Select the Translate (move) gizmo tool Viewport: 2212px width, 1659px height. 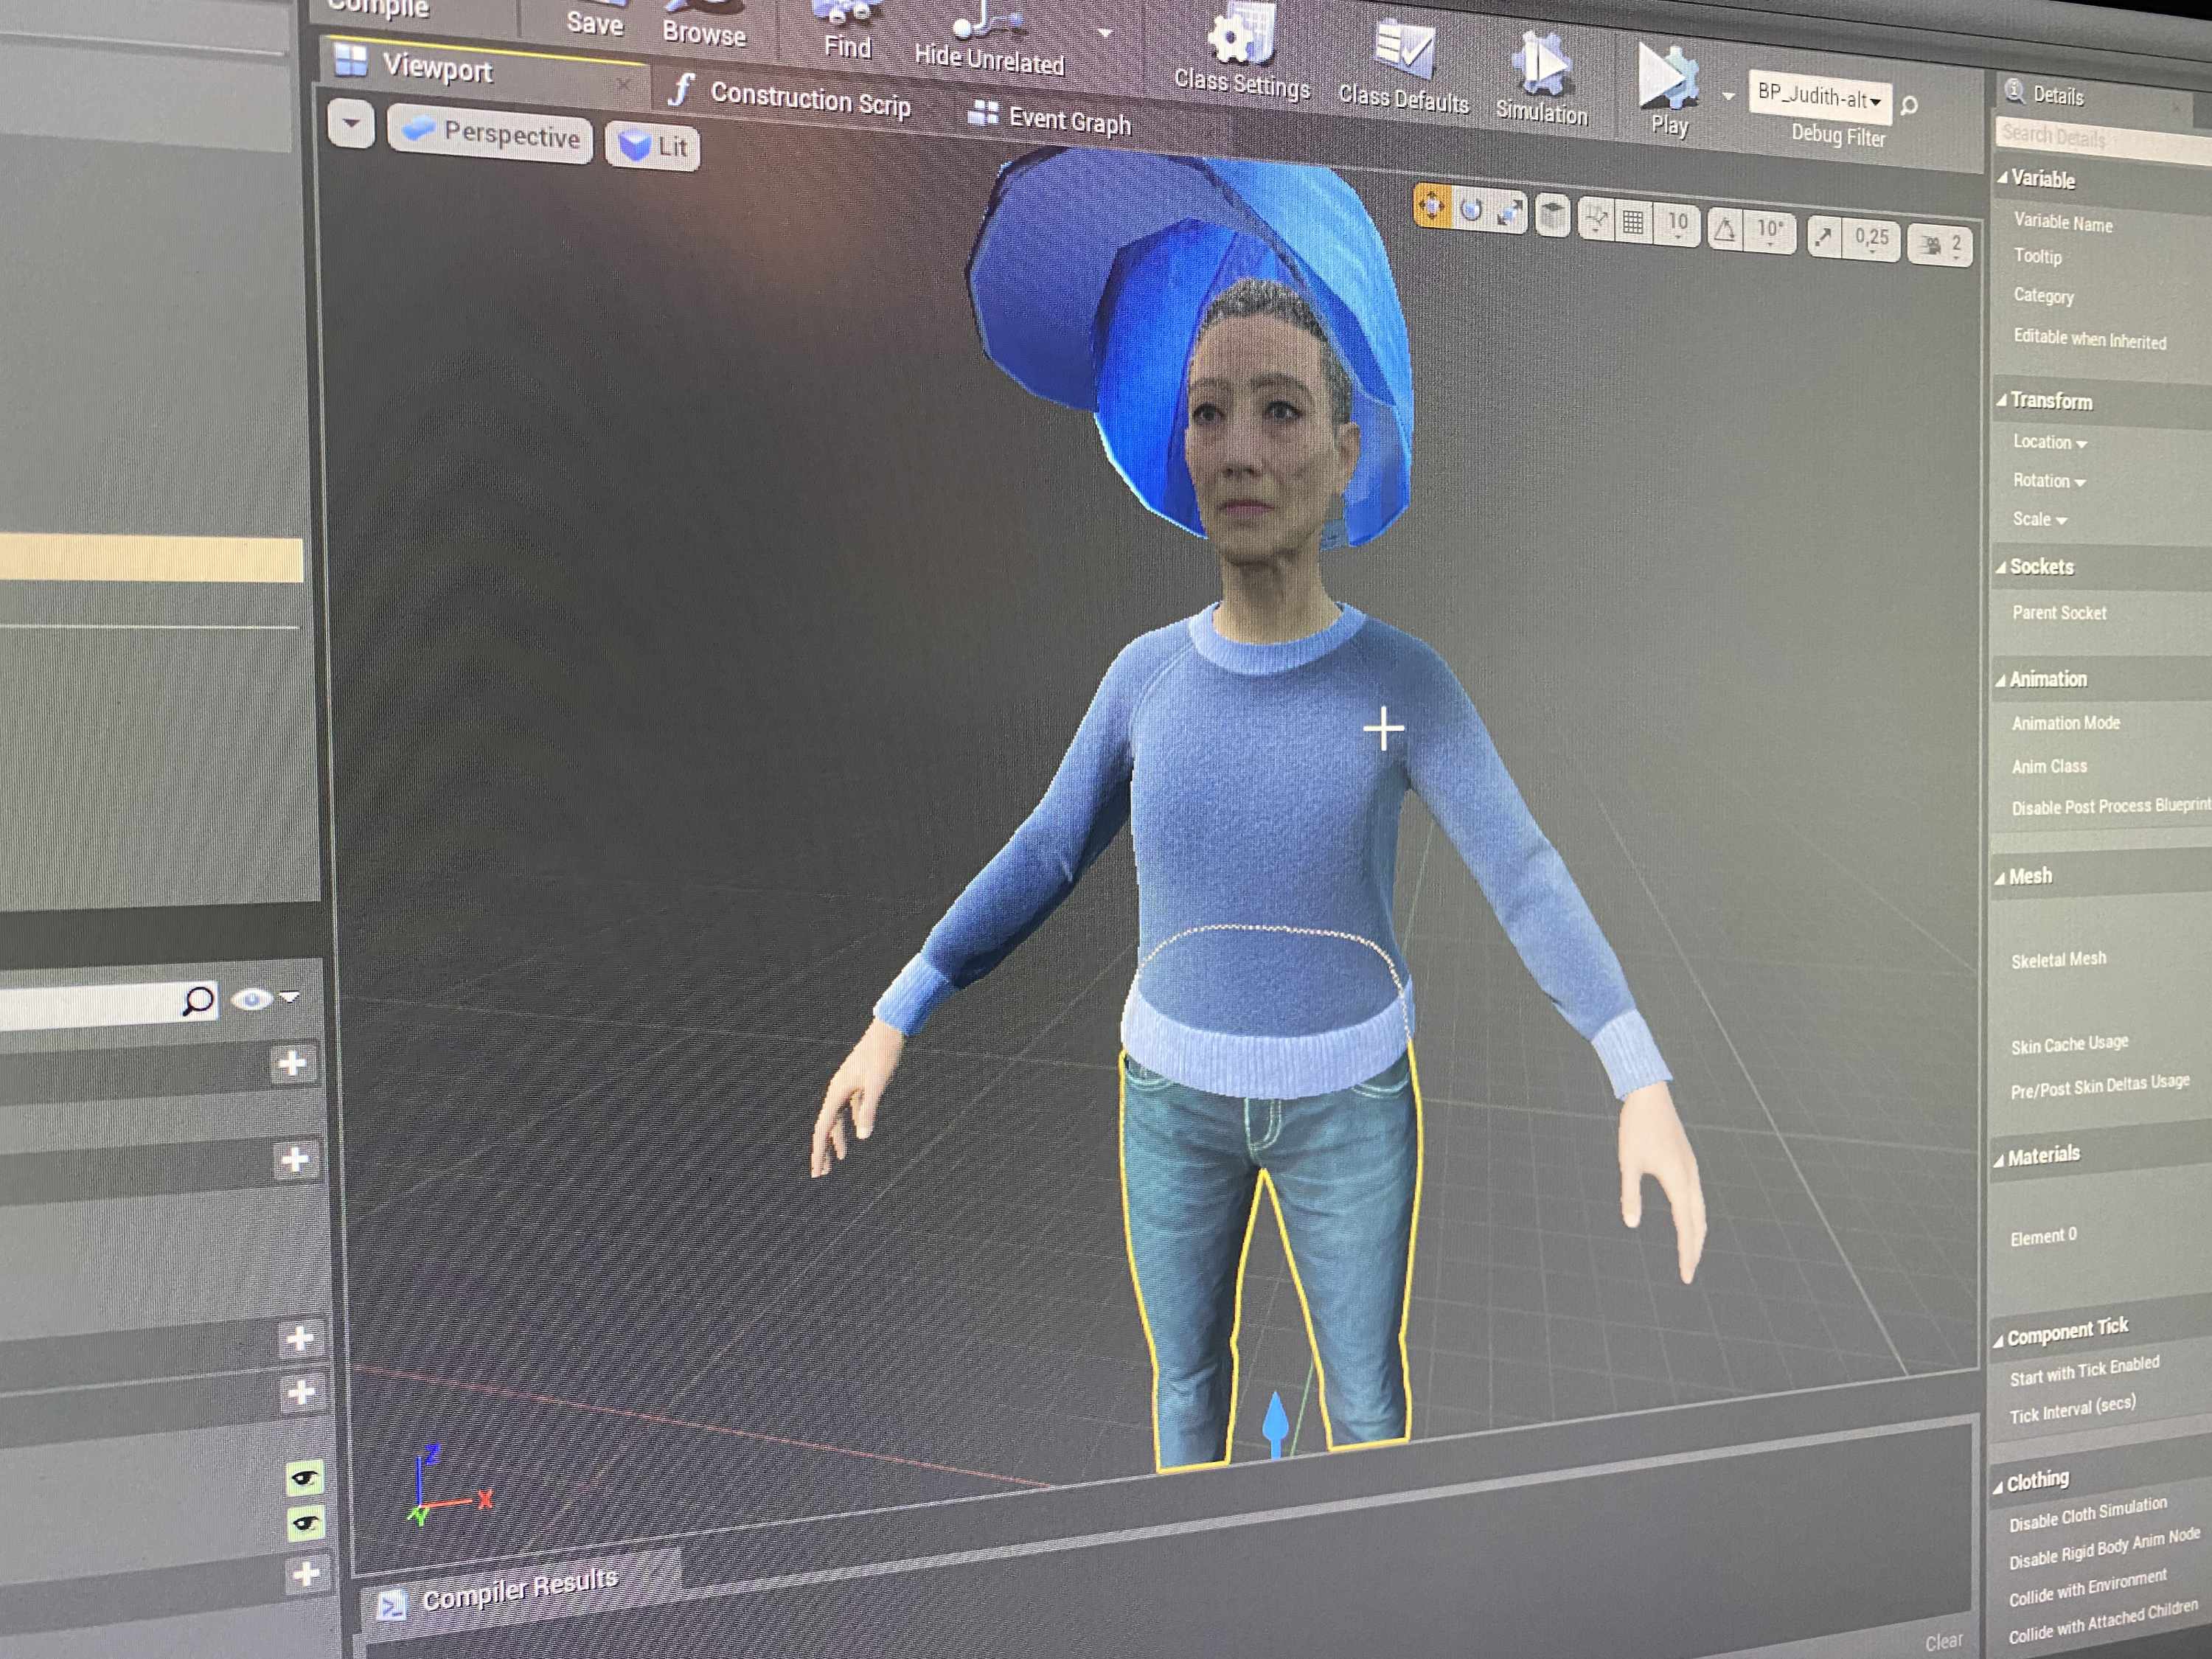[1432, 206]
